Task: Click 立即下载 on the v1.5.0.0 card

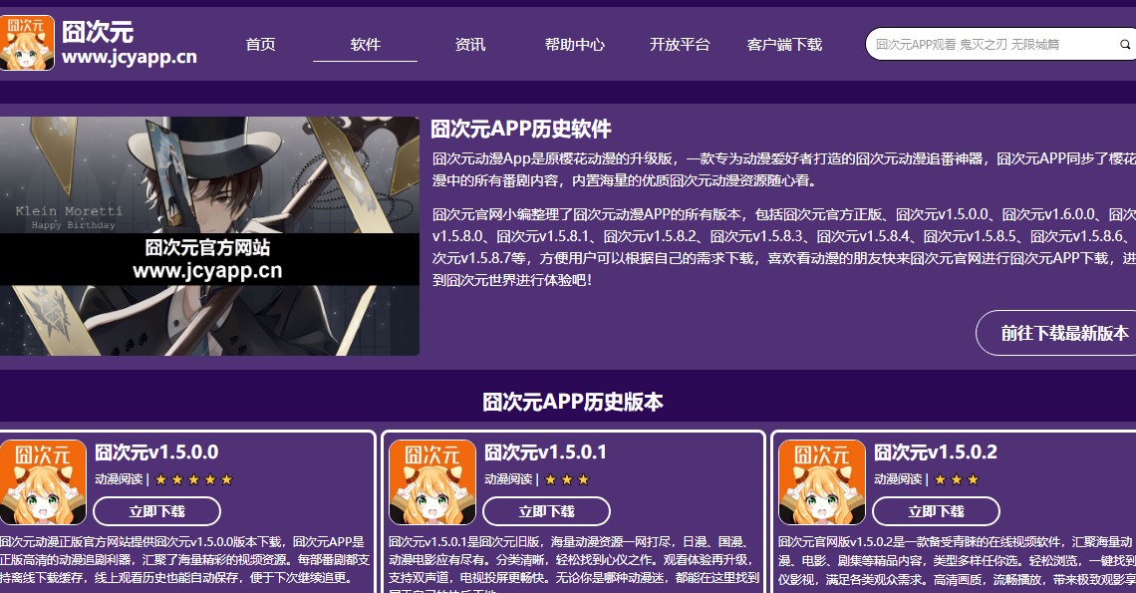Action: click(156, 511)
